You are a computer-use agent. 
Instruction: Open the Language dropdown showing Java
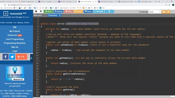[155, 12]
